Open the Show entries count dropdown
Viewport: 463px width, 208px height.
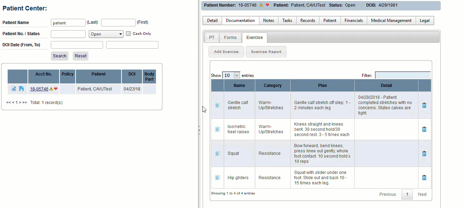click(x=231, y=75)
